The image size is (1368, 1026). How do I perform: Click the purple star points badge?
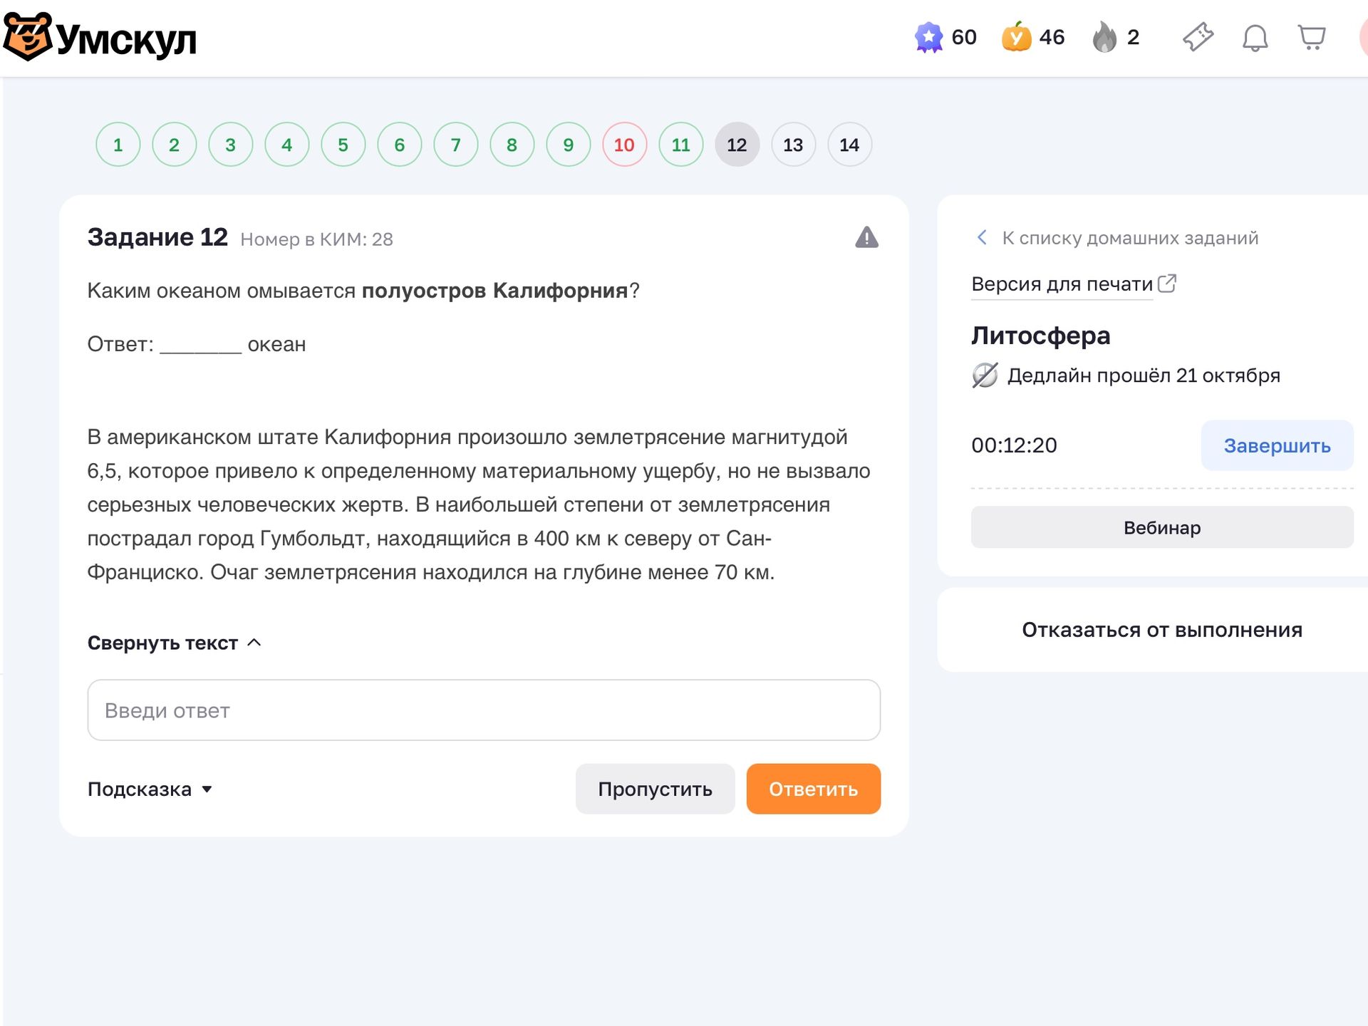pos(928,37)
